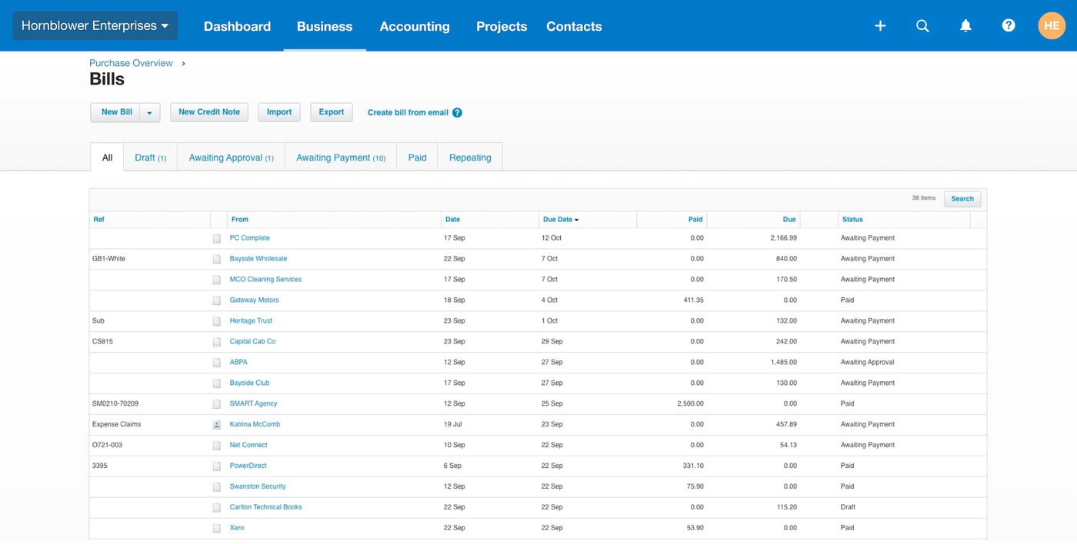Click the GB1-White reference cell
Screen dimensions: 1077x544
click(108, 259)
